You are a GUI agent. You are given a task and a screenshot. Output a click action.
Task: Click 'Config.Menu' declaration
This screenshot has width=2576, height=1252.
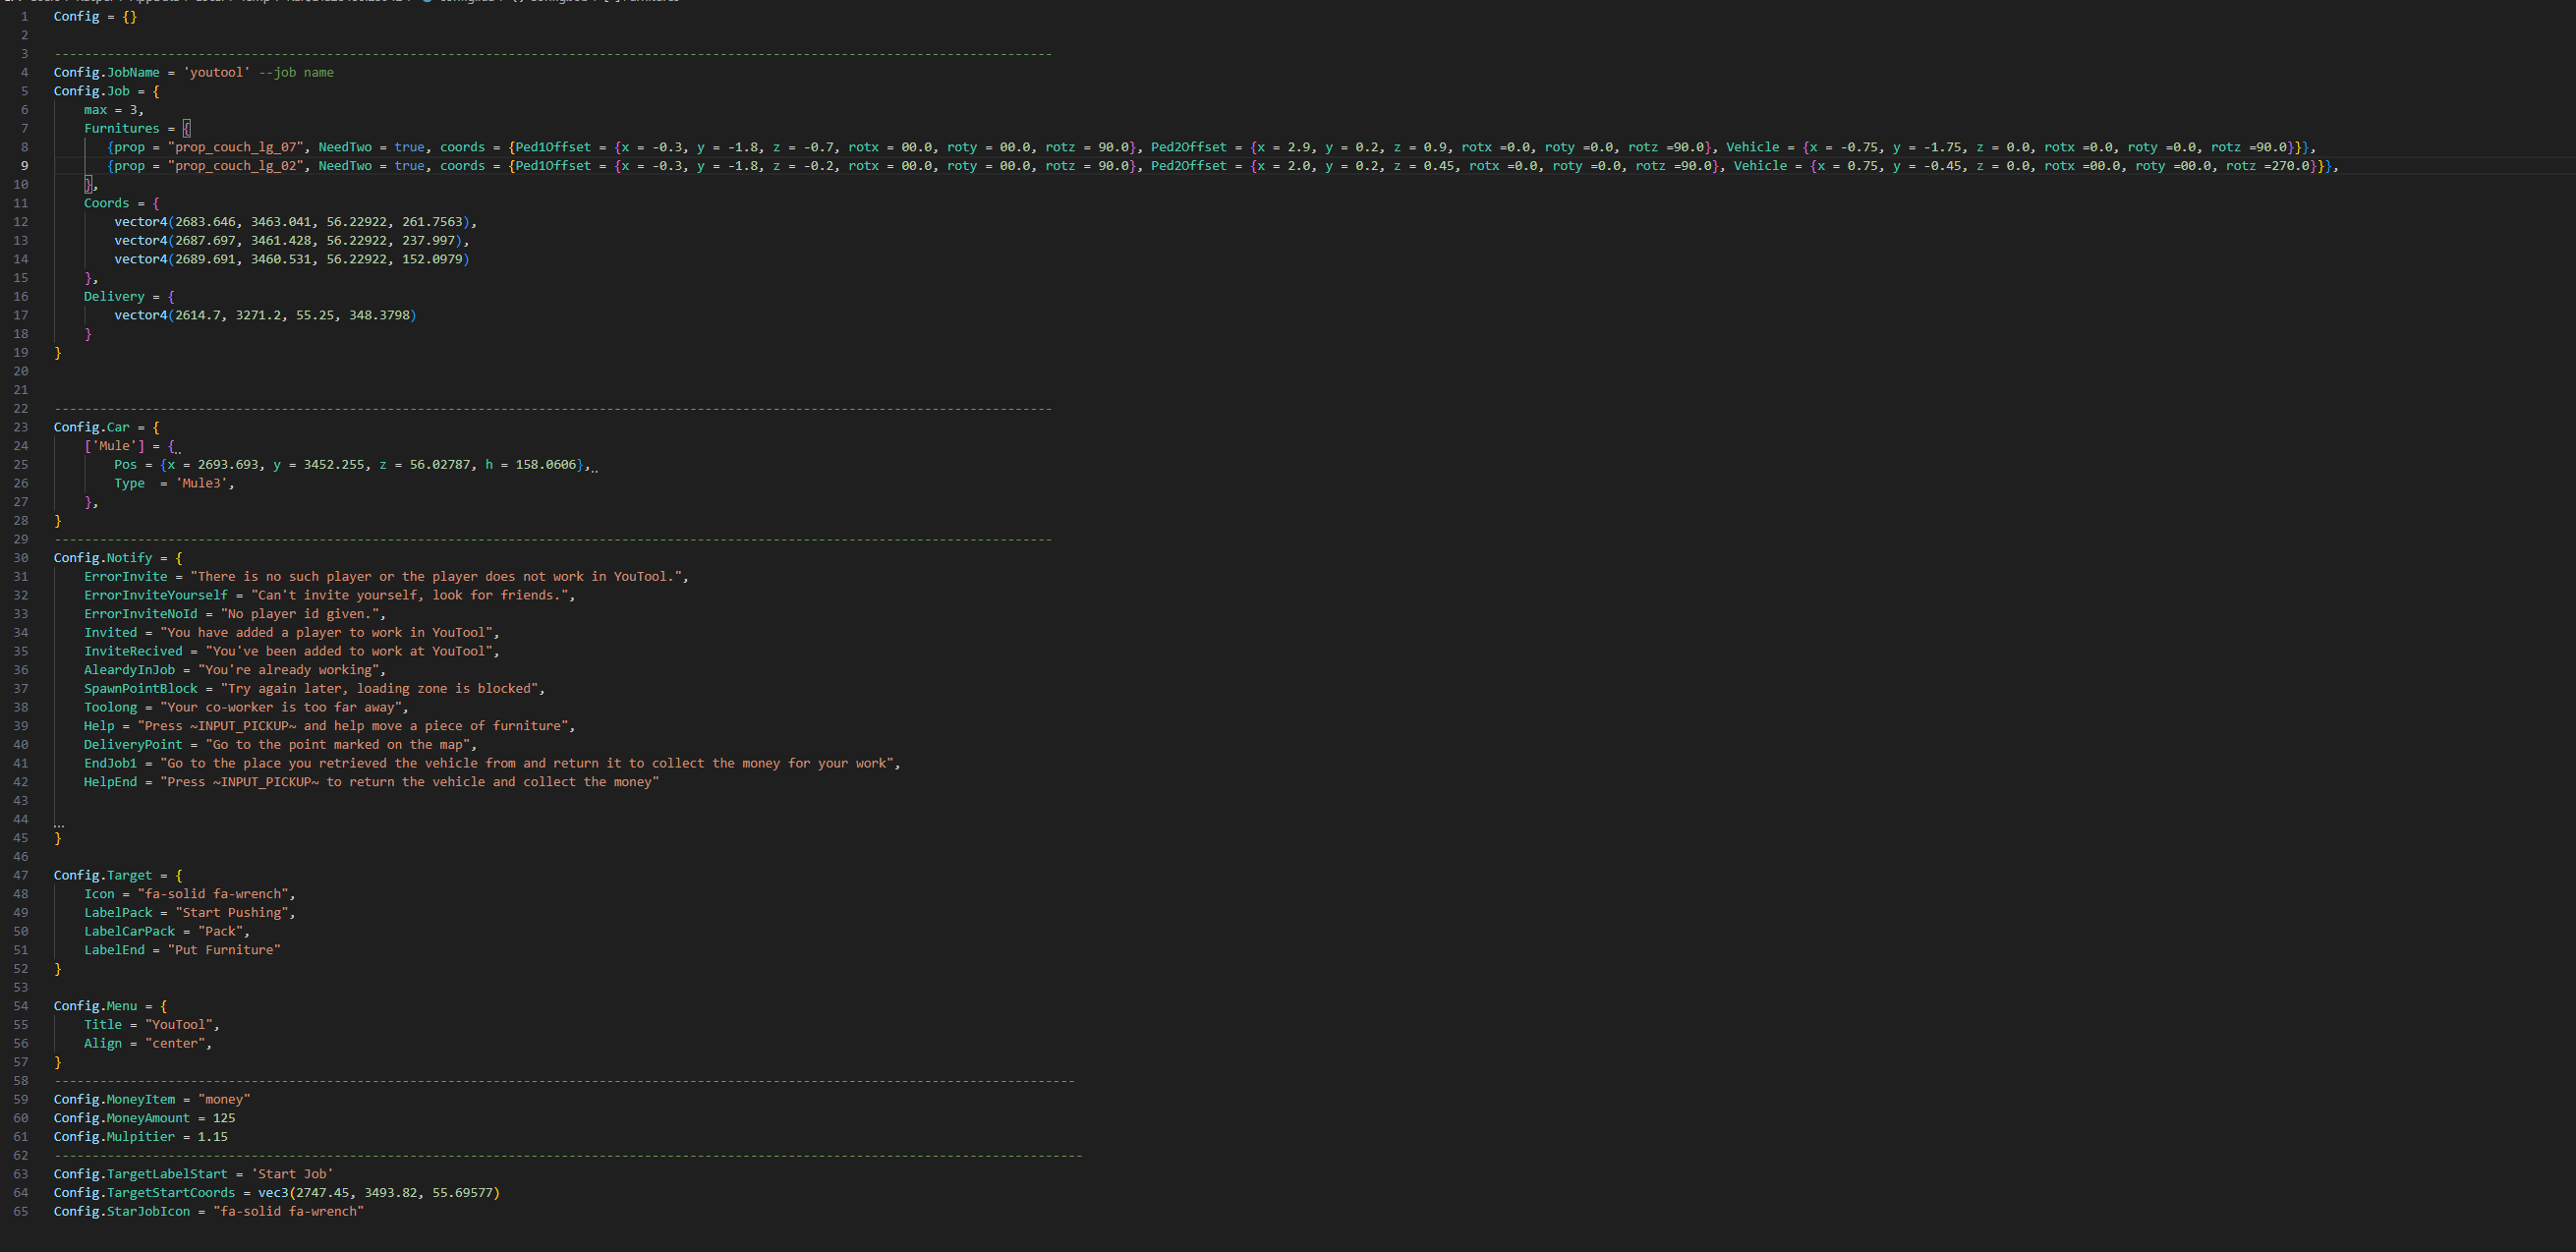click(95, 1006)
